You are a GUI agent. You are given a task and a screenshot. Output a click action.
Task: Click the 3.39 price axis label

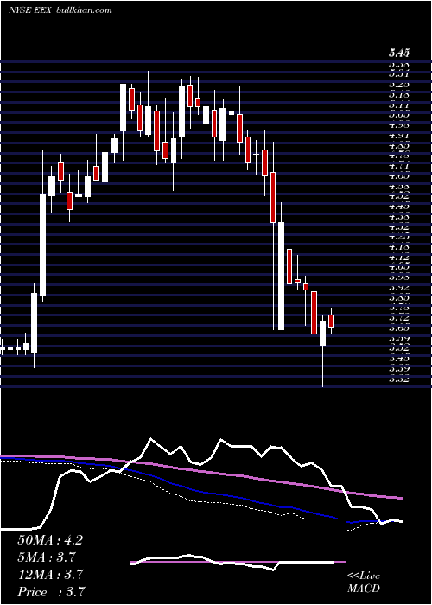[x=399, y=369]
